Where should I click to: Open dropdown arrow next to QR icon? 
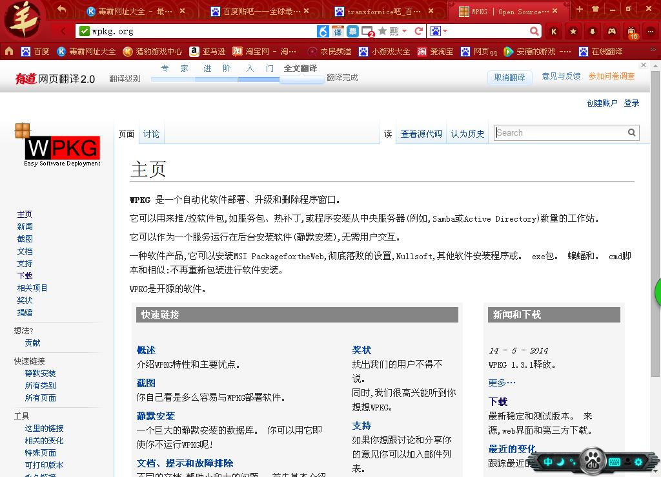[404, 31]
